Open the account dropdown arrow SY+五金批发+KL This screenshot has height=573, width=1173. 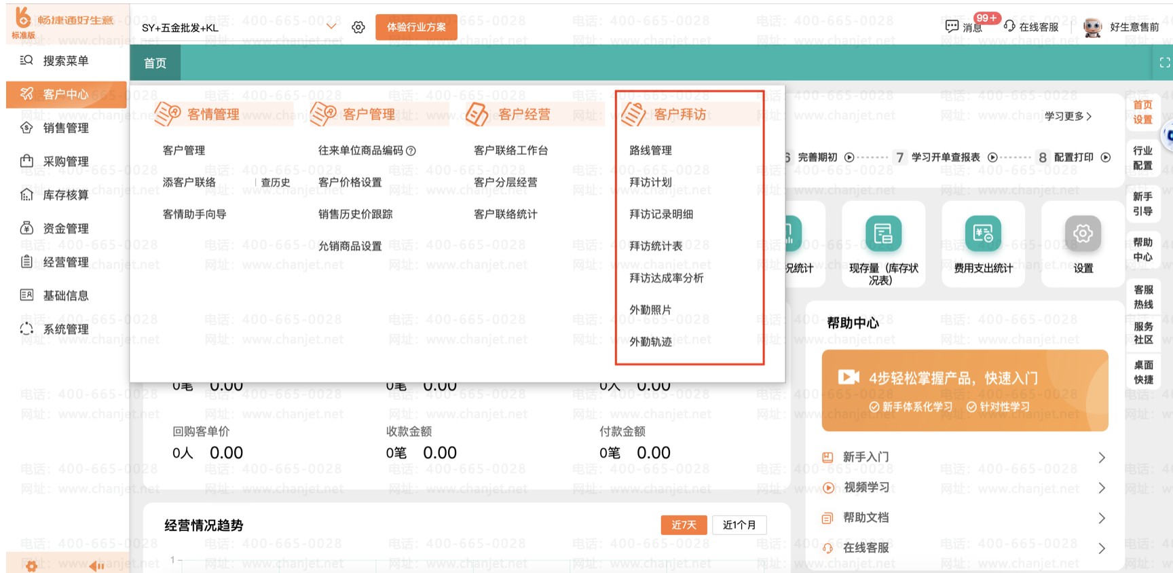click(331, 27)
